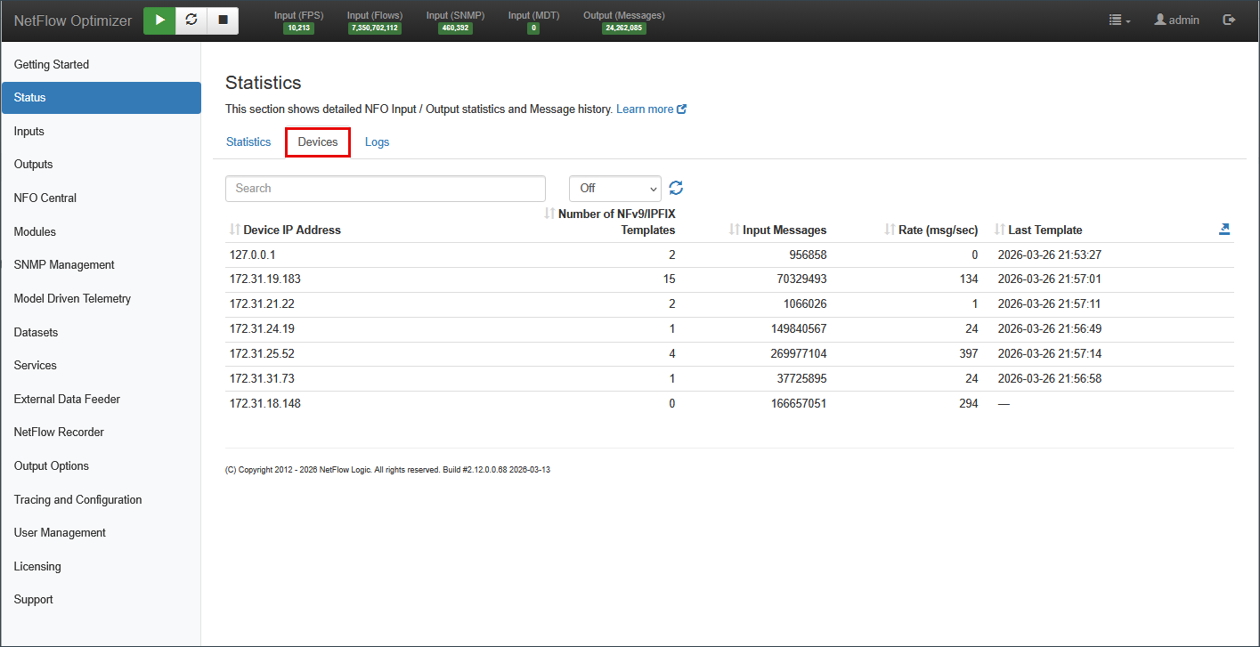Open the admin user menu

[1176, 20]
